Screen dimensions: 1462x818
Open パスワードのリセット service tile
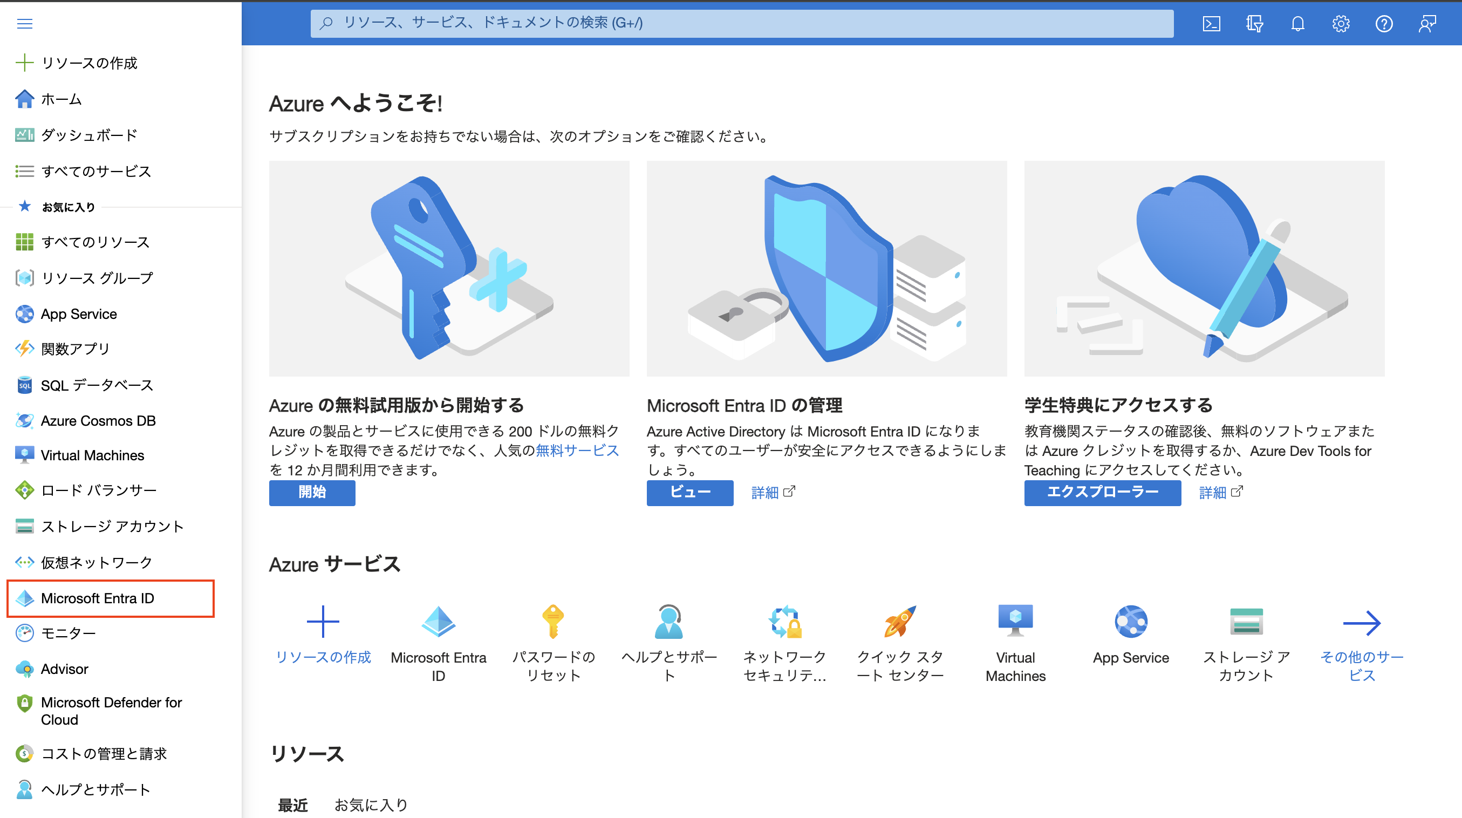554,642
